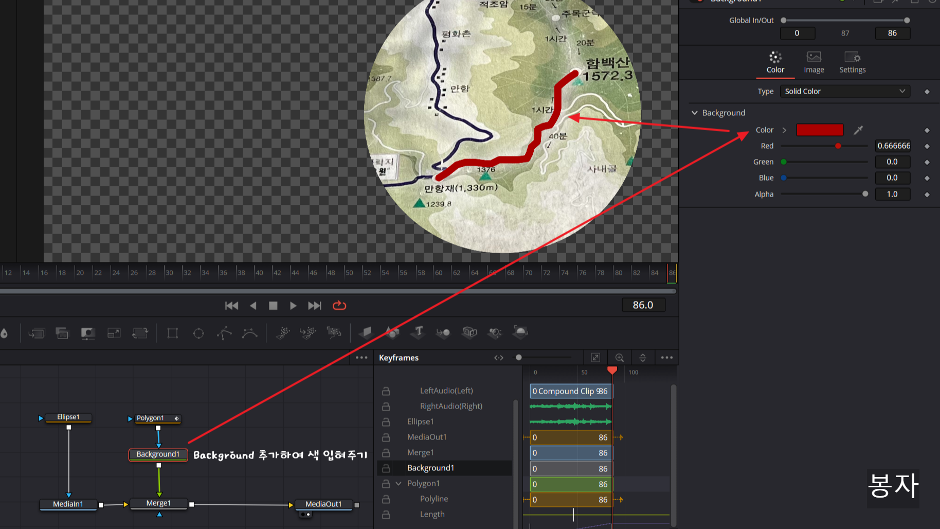Add a Spot Light node
Viewport: 940px width, 529px height.
click(495, 333)
